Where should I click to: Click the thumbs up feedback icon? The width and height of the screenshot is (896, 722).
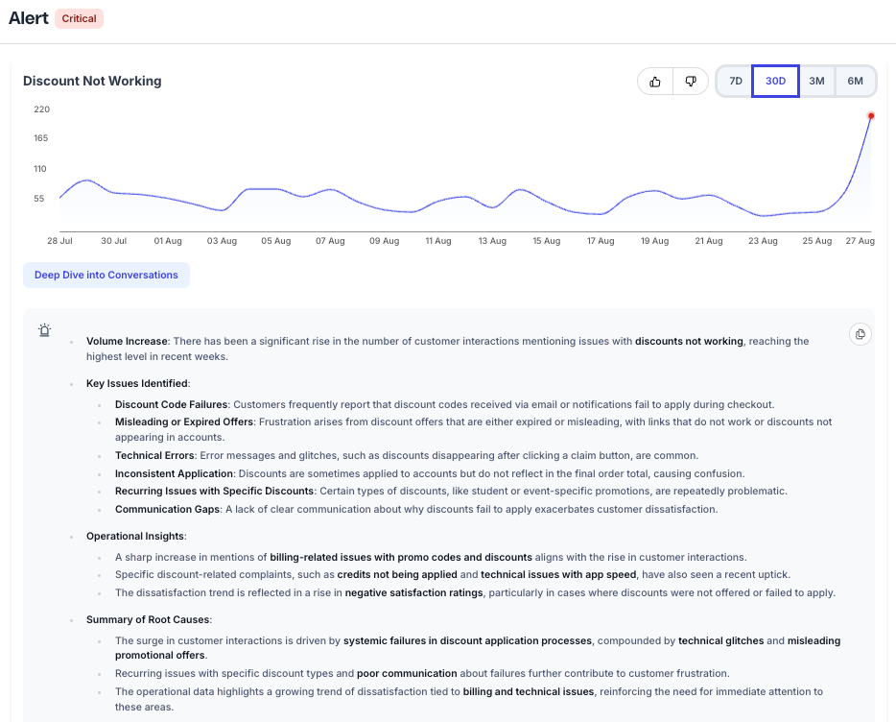coord(655,82)
